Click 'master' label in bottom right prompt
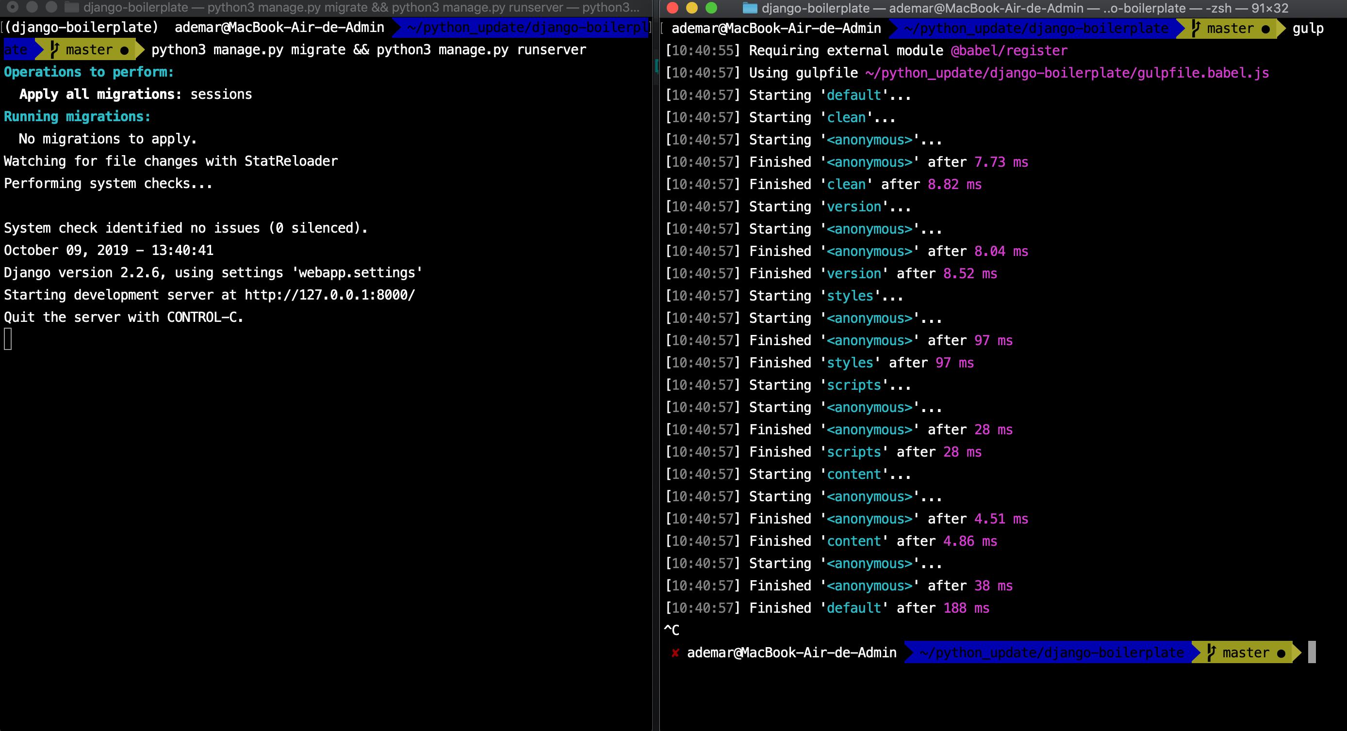1347x731 pixels. (1246, 652)
